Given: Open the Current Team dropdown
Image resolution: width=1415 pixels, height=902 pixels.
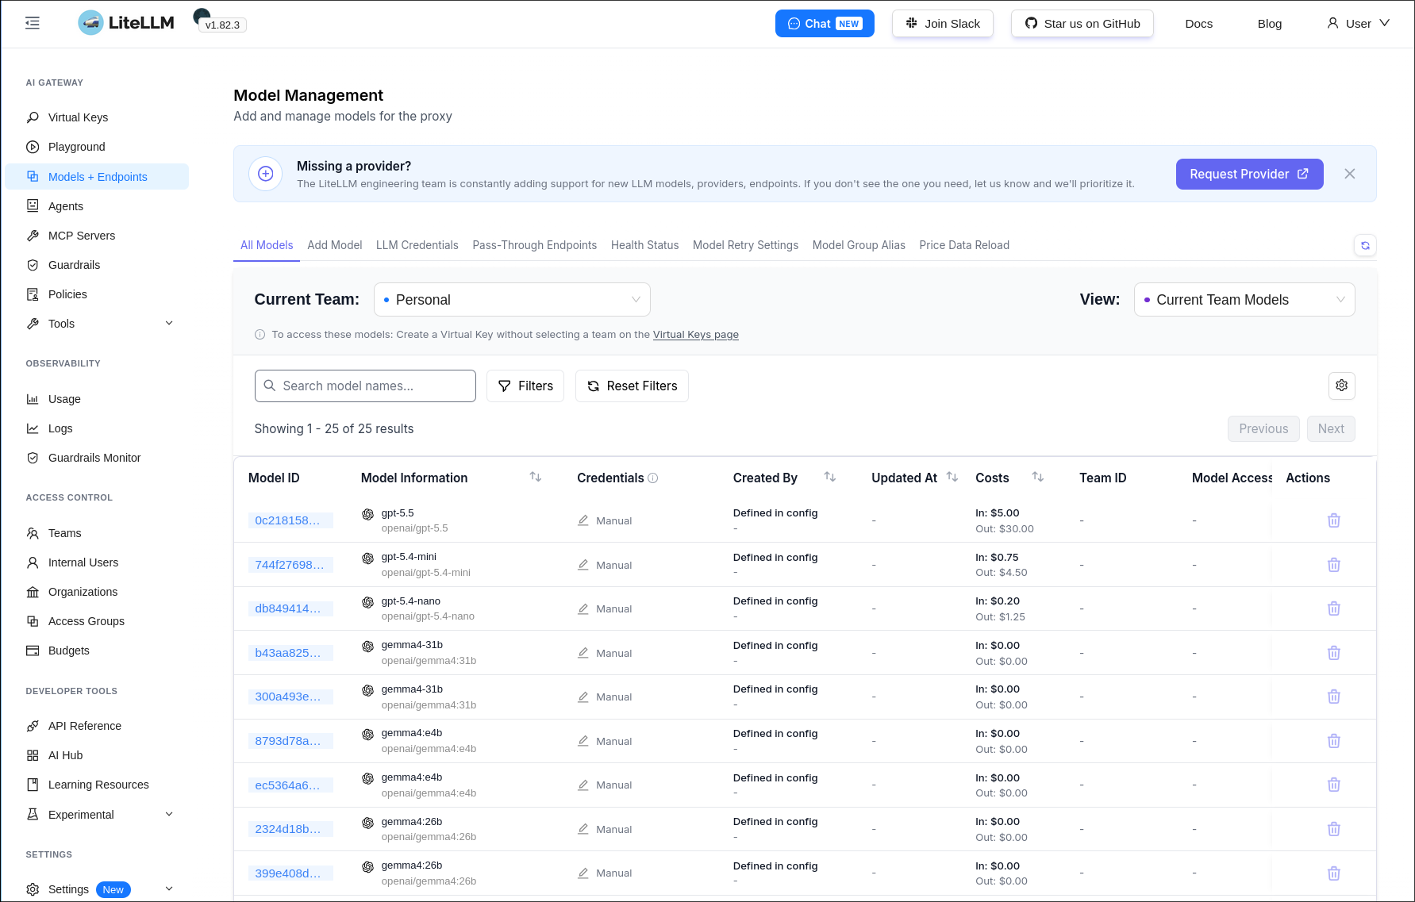Looking at the screenshot, I should point(512,300).
